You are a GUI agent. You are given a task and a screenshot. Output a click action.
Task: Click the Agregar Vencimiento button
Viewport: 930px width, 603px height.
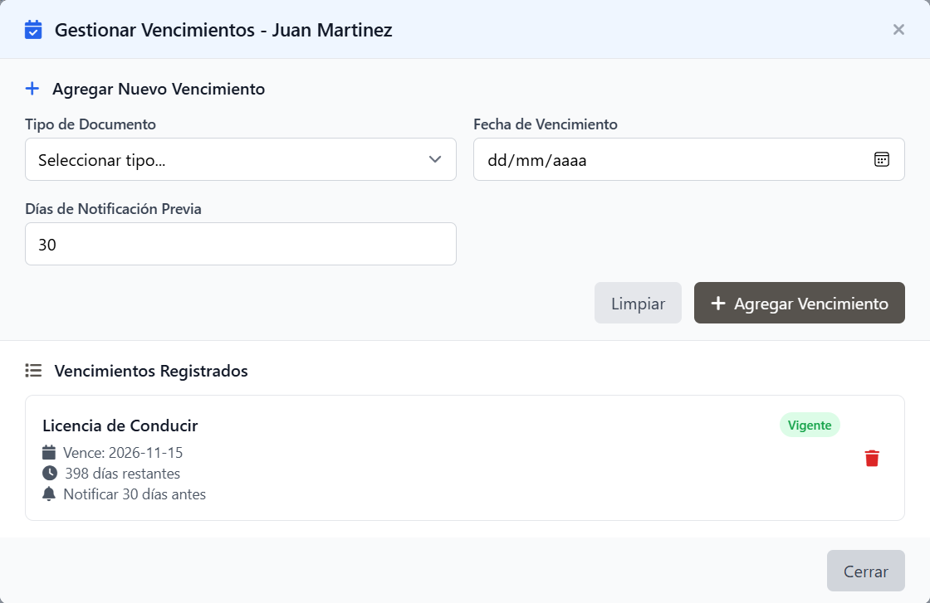(x=800, y=303)
